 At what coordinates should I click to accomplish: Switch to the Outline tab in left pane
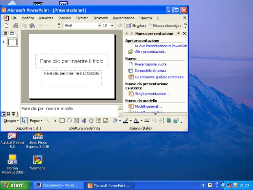(x=5, y=33)
